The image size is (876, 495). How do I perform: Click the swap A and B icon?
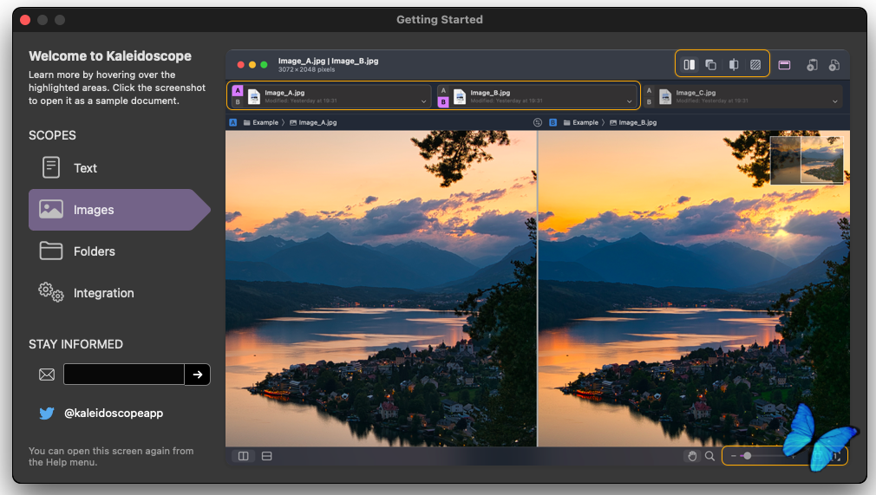pyautogui.click(x=537, y=122)
